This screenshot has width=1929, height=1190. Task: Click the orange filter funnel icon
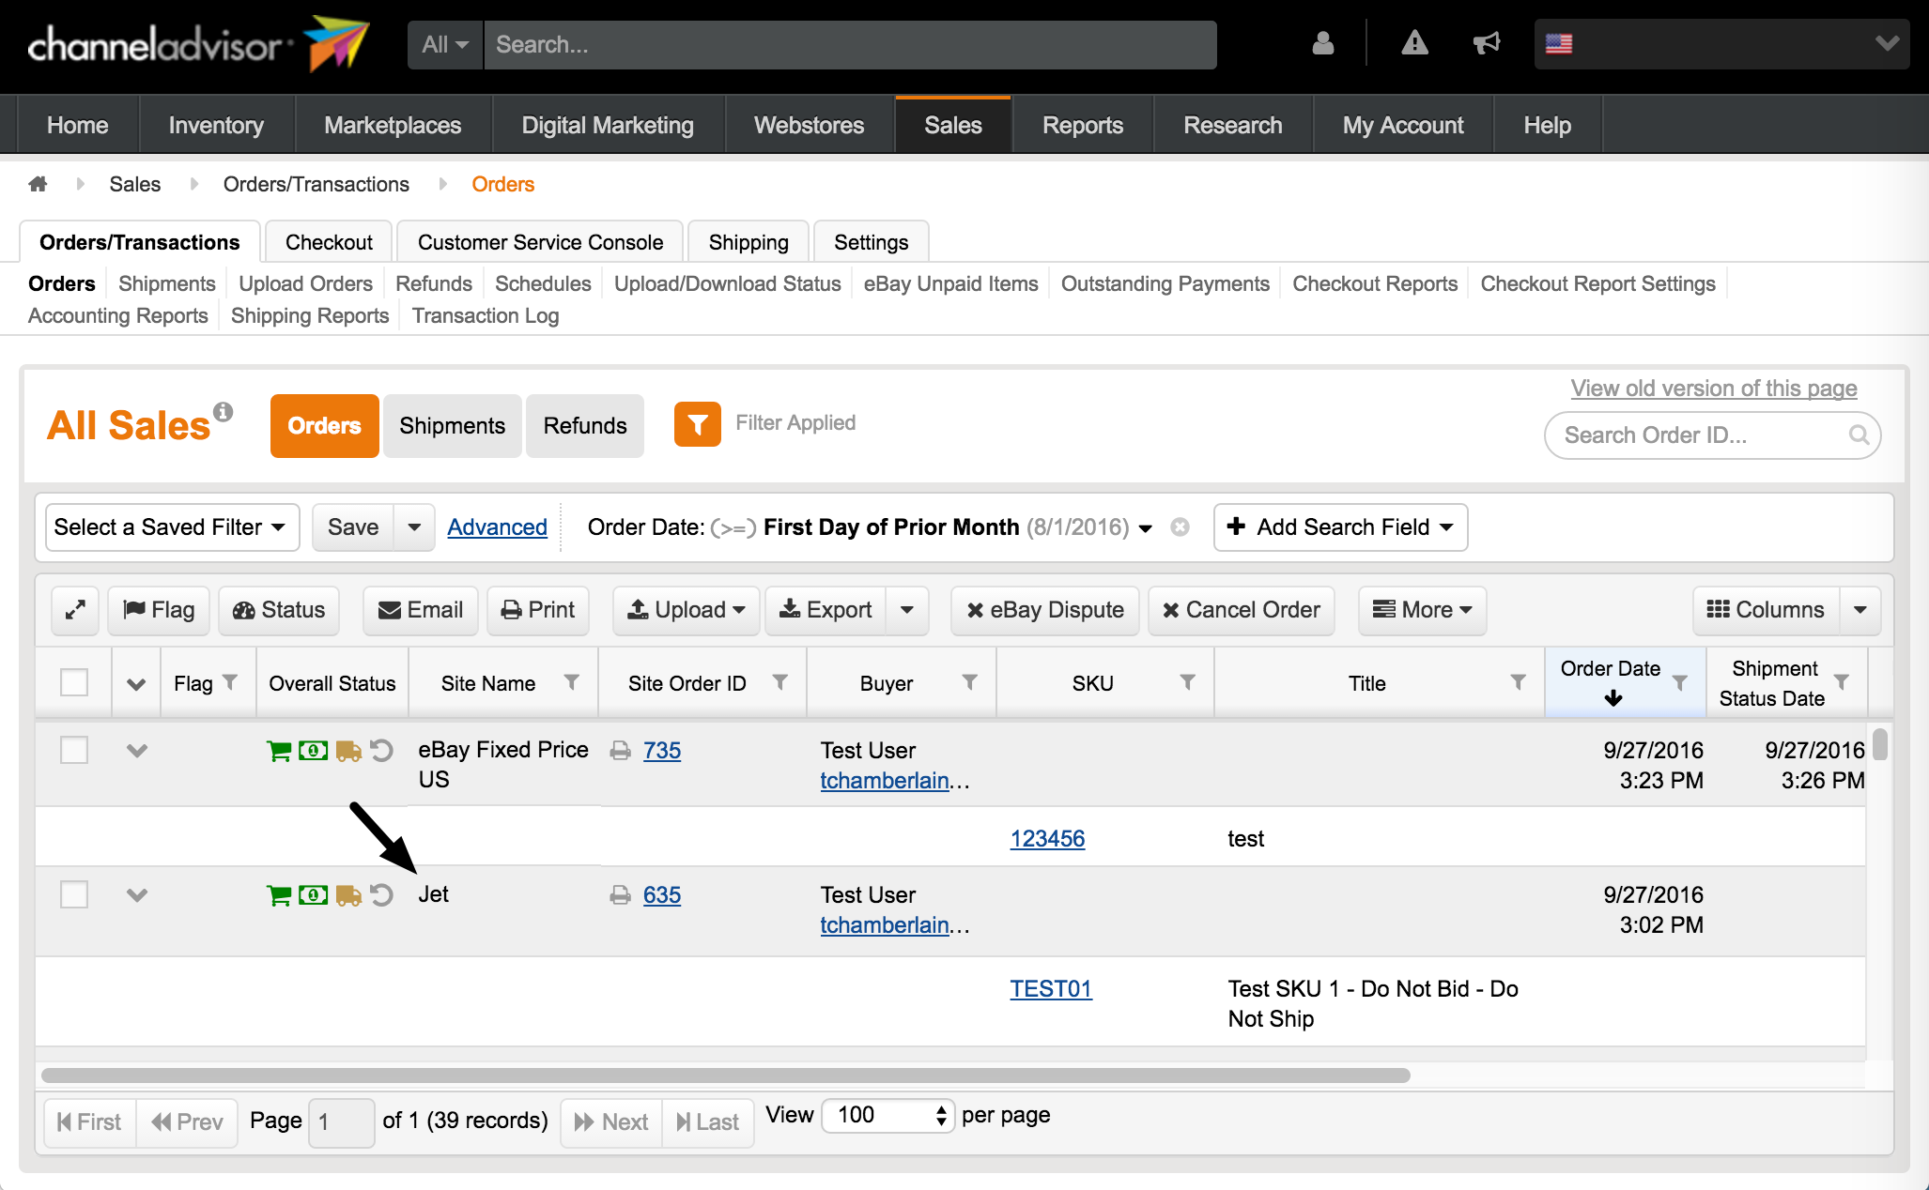point(697,424)
